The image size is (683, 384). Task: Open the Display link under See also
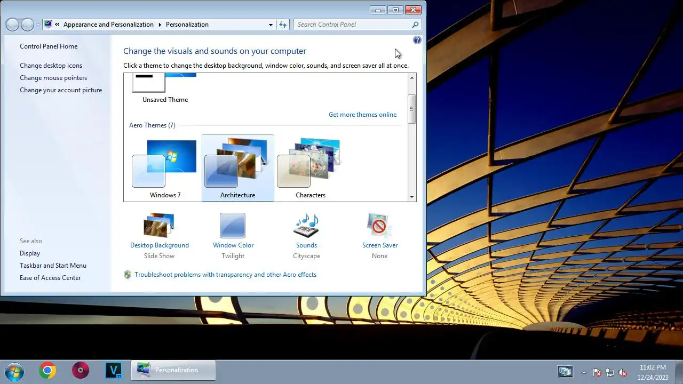[30, 253]
